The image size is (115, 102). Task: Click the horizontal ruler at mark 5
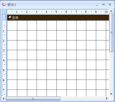[56, 11]
